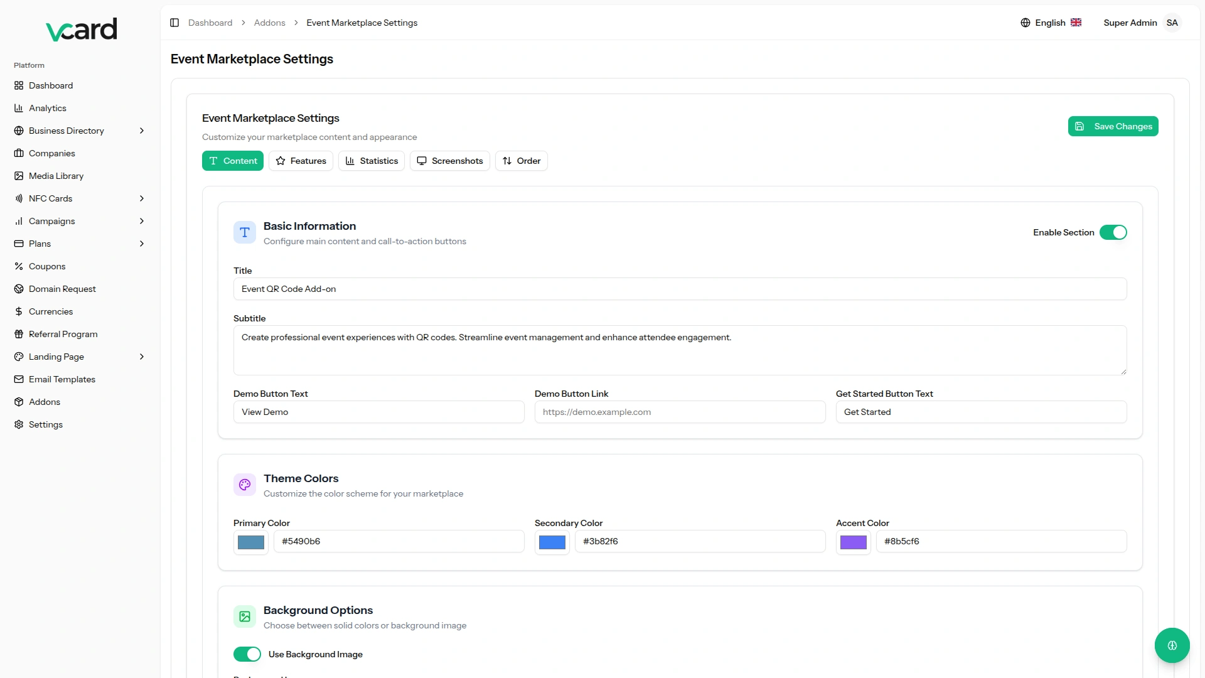Viewport: 1205px width, 678px height.
Task: Click the floating green help button
Action: tap(1172, 645)
